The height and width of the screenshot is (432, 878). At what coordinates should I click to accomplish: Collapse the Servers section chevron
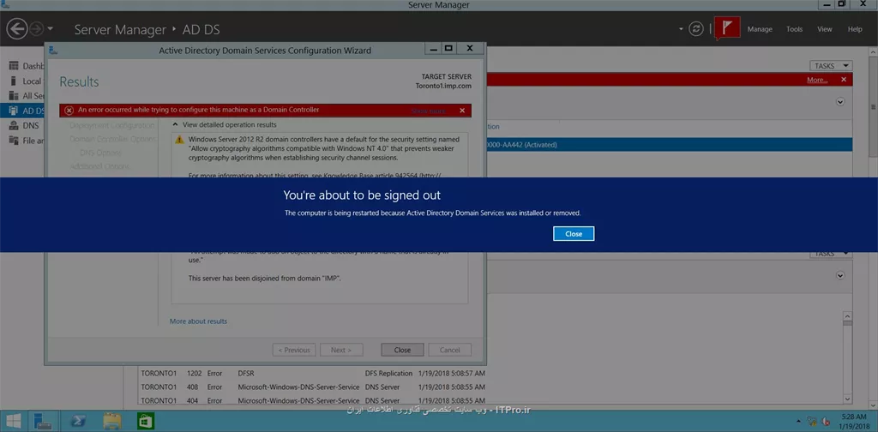pyautogui.click(x=840, y=102)
